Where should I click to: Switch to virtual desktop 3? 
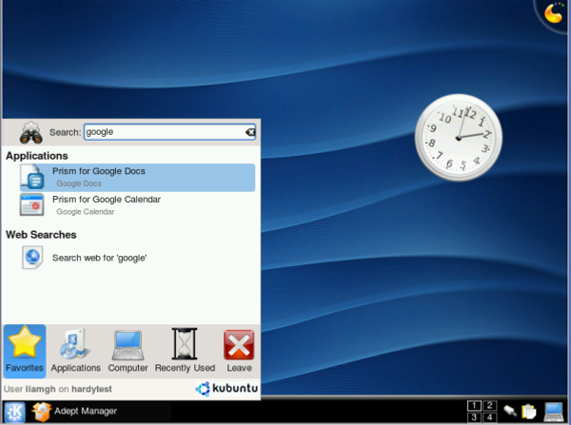point(474,417)
